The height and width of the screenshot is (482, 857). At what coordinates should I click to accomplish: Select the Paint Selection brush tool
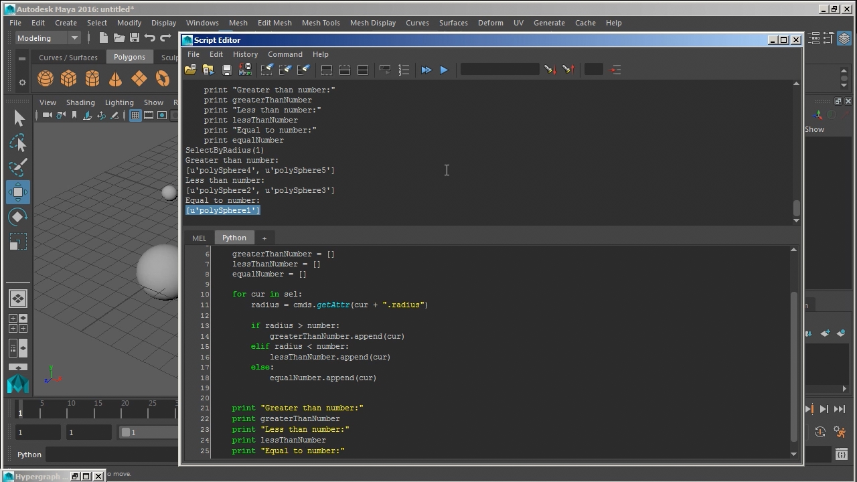tap(18, 167)
